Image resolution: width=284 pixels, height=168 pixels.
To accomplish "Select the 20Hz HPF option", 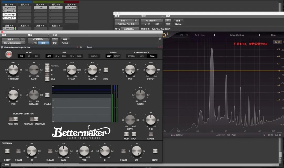I will pyautogui.click(x=64, y=56).
